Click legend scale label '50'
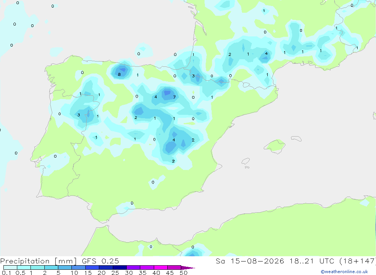 [x=183, y=273]
